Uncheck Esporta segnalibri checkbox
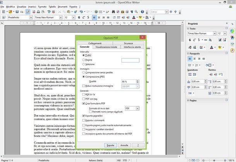 (x=84, y=116)
